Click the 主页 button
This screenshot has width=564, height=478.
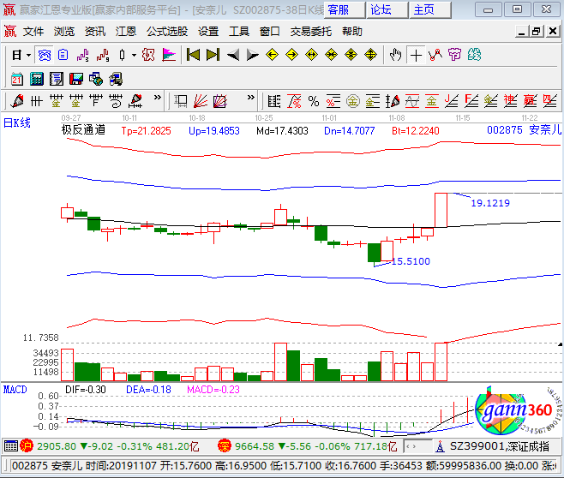[429, 9]
